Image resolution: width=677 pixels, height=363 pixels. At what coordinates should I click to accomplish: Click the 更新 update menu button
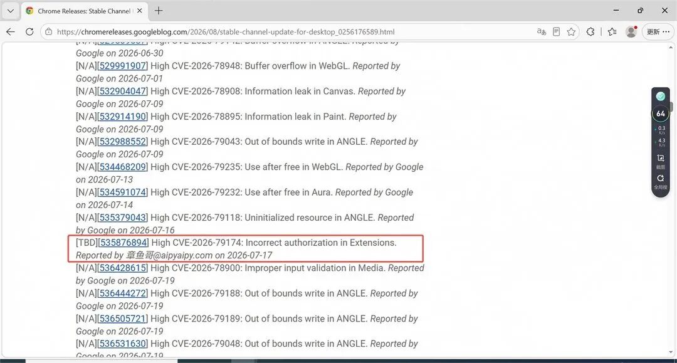click(658, 31)
